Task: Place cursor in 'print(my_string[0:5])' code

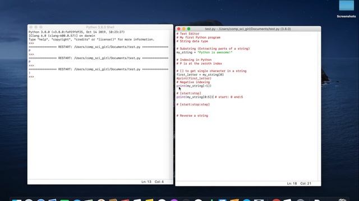Action: click(195, 97)
